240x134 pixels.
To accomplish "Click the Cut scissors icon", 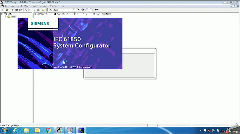I will pos(13,10).
